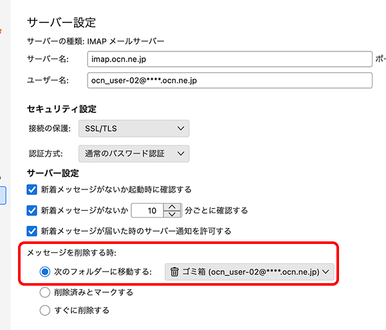This screenshot has width=386, height=330.
Task: Open the ゴミ箱 folder selection dropdown
Action: pos(250,272)
